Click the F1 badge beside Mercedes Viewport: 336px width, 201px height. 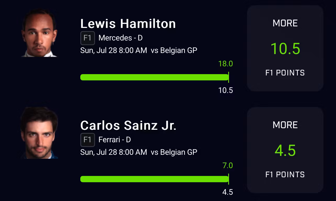(x=87, y=38)
